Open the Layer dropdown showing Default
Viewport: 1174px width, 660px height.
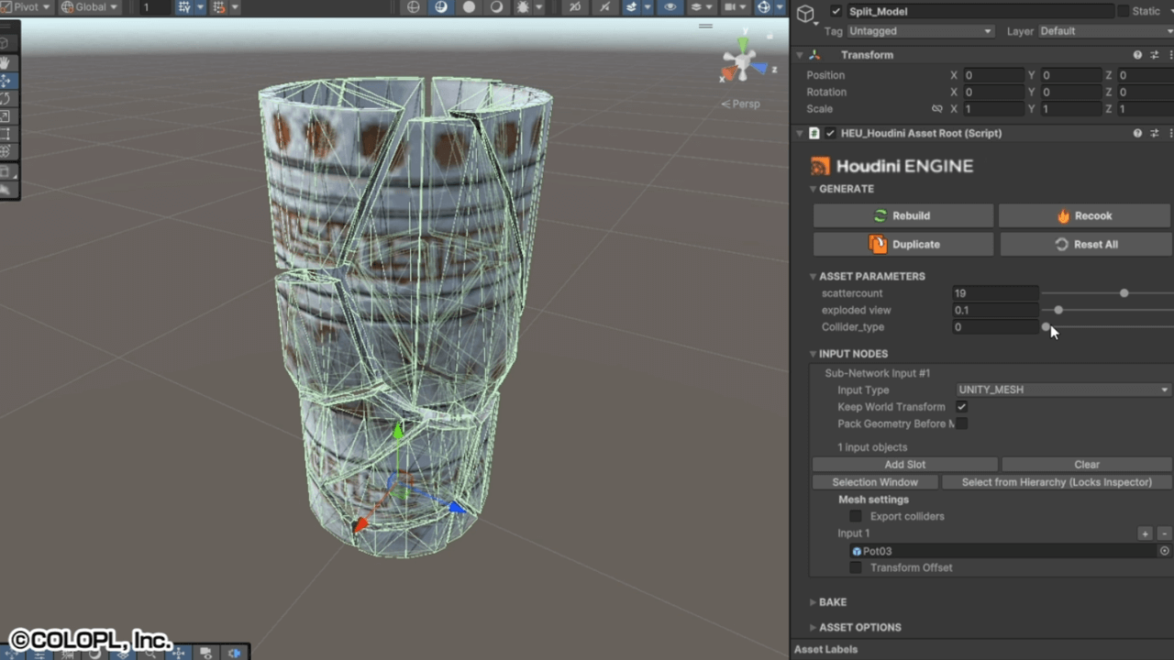tap(1105, 31)
